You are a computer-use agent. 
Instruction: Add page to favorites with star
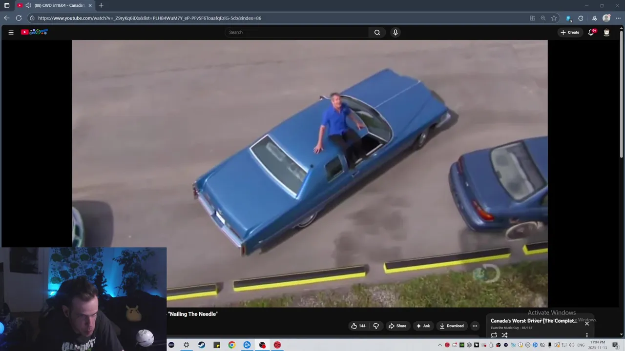pos(554,18)
